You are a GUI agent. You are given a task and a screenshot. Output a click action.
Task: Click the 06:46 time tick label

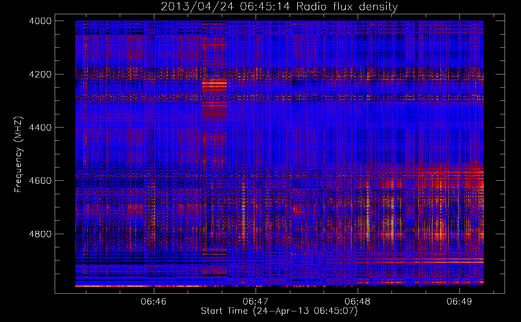[154, 301]
